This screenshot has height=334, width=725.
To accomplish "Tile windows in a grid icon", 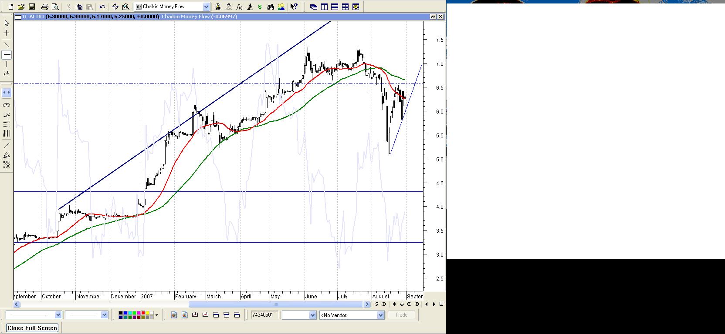I will (345, 7).
